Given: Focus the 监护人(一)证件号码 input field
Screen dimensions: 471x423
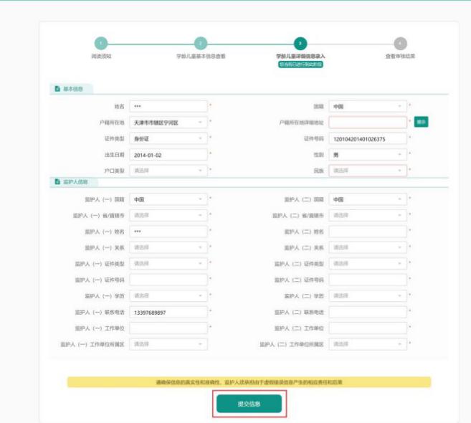Looking at the screenshot, I should click(168, 280).
